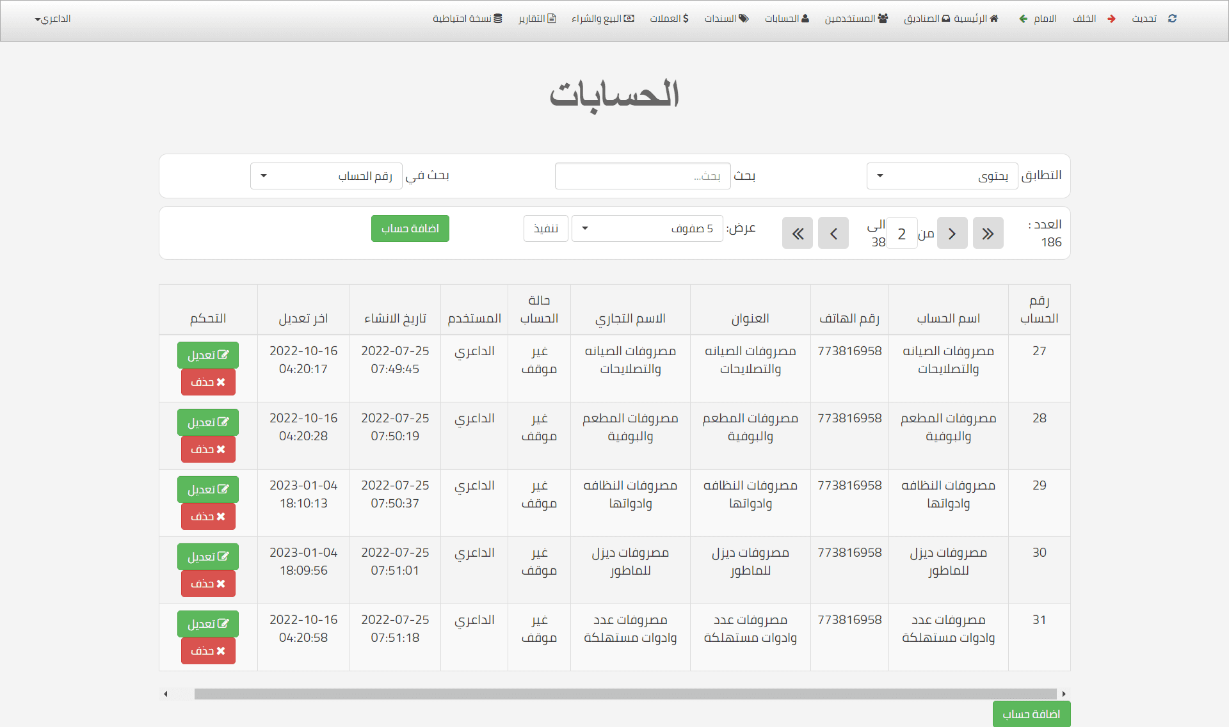
Task: Open the rows display (5 صفوف) dropdown
Action: 647,228
